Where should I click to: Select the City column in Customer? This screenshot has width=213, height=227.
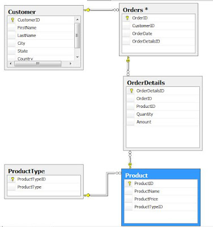point(41,43)
